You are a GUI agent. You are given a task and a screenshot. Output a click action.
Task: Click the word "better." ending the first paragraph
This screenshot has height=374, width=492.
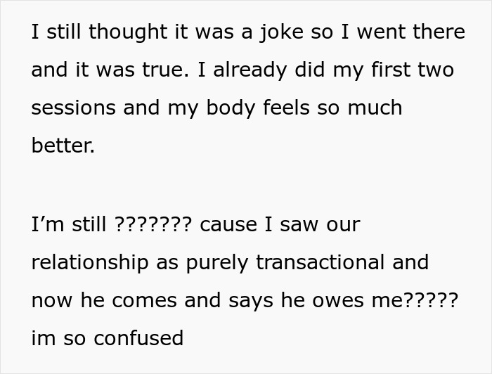pyautogui.click(x=63, y=146)
